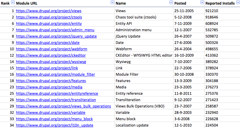Select the posted date 28-9-2003
Image resolution: width=240 pixels, height=128 pixels.
tap(189, 113)
